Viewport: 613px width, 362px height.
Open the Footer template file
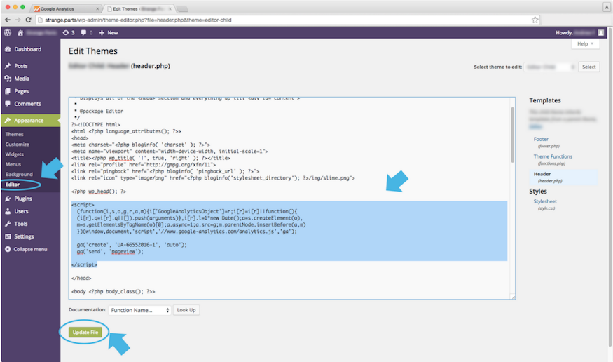(541, 139)
